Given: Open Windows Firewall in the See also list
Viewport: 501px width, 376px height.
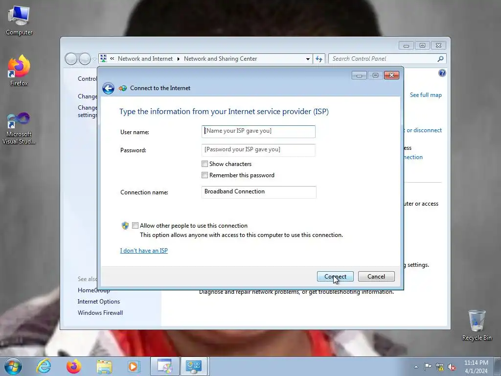Looking at the screenshot, I should pos(100,313).
